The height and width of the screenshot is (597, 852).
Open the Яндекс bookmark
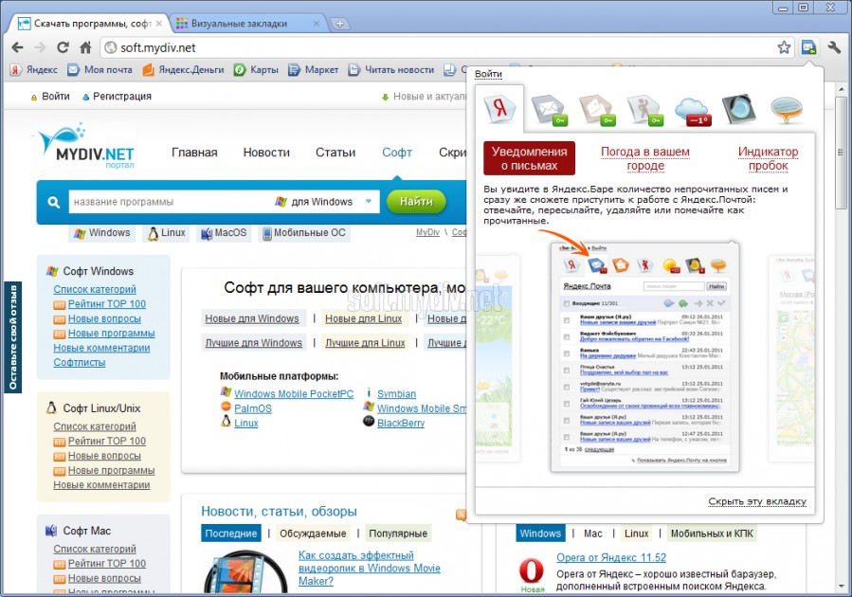pos(34,69)
